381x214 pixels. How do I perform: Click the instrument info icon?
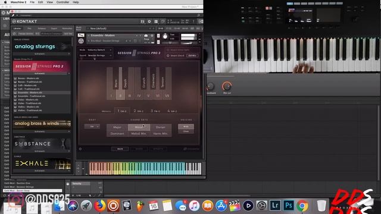click(x=152, y=36)
